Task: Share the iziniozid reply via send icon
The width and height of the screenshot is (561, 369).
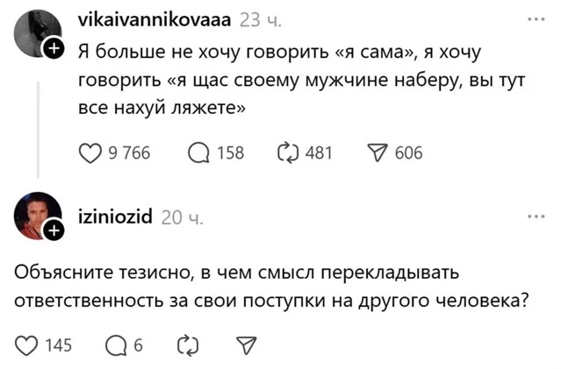Action: [245, 344]
